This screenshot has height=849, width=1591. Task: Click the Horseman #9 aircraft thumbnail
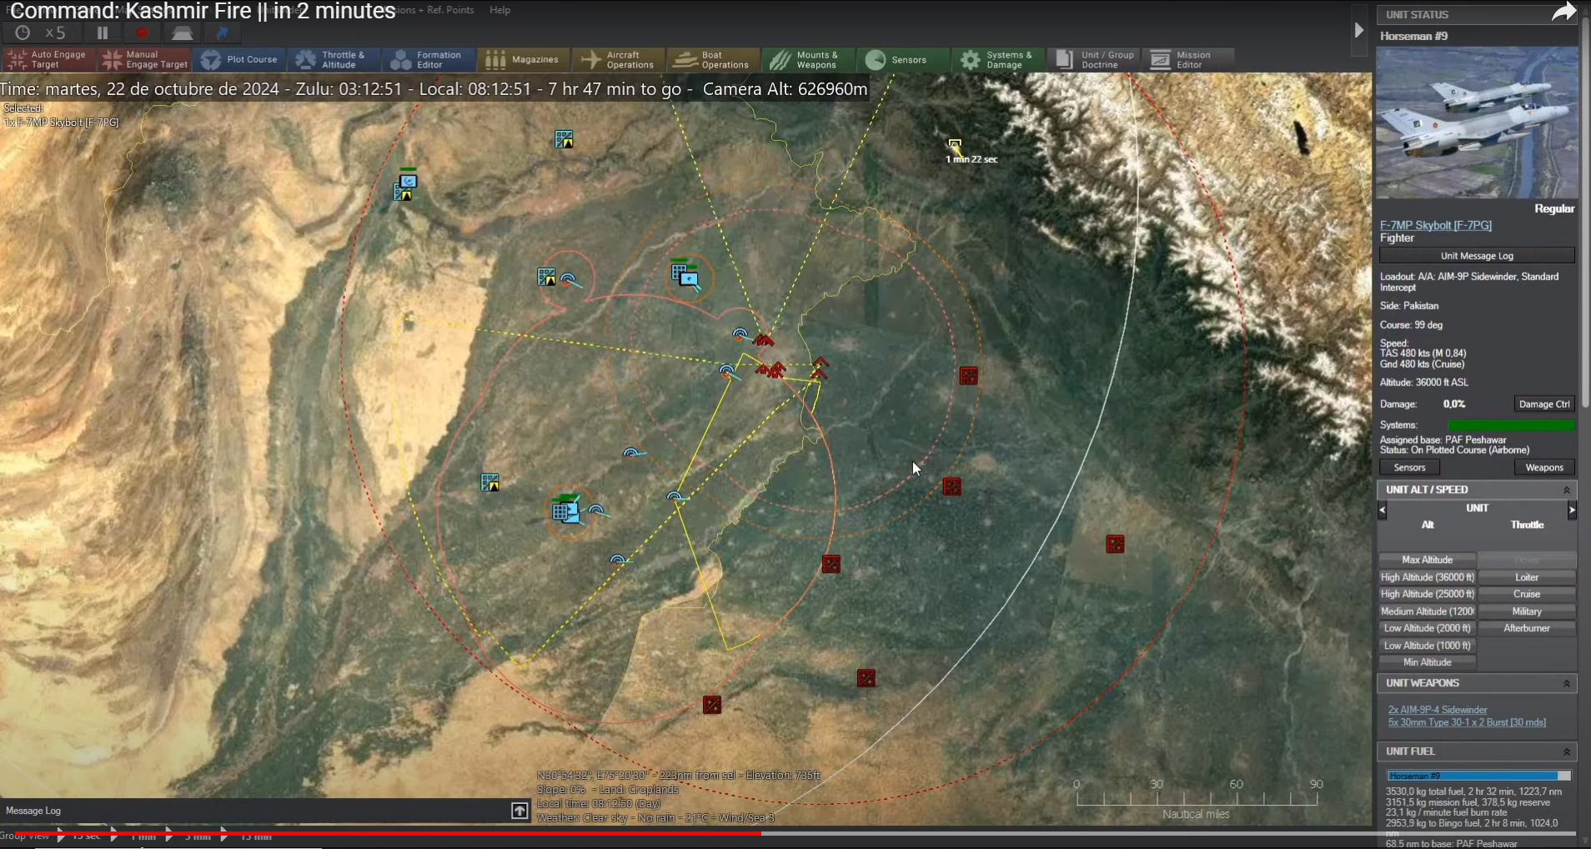[1476, 123]
